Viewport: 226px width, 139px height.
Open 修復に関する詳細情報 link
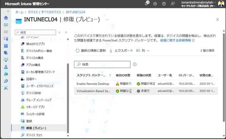point(177,41)
